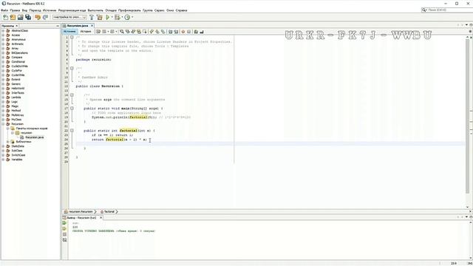
Task: Expand the Variables project node
Action: (3, 160)
